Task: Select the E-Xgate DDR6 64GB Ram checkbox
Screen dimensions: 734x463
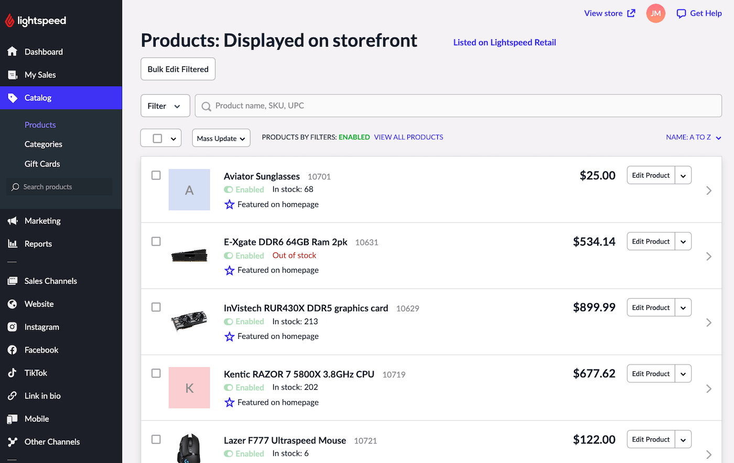Action: point(156,241)
